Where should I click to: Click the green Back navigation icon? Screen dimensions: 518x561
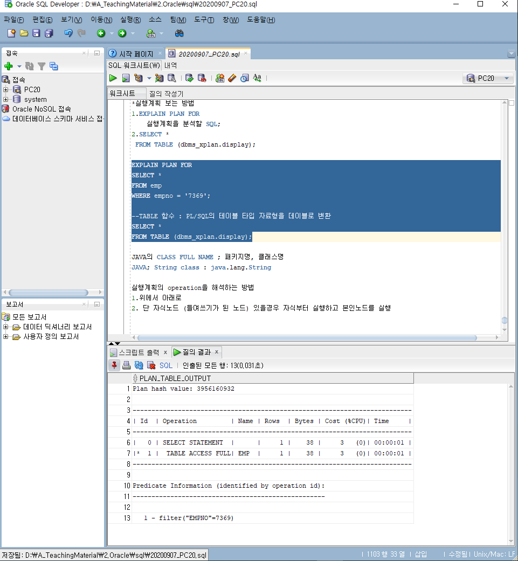tap(101, 33)
